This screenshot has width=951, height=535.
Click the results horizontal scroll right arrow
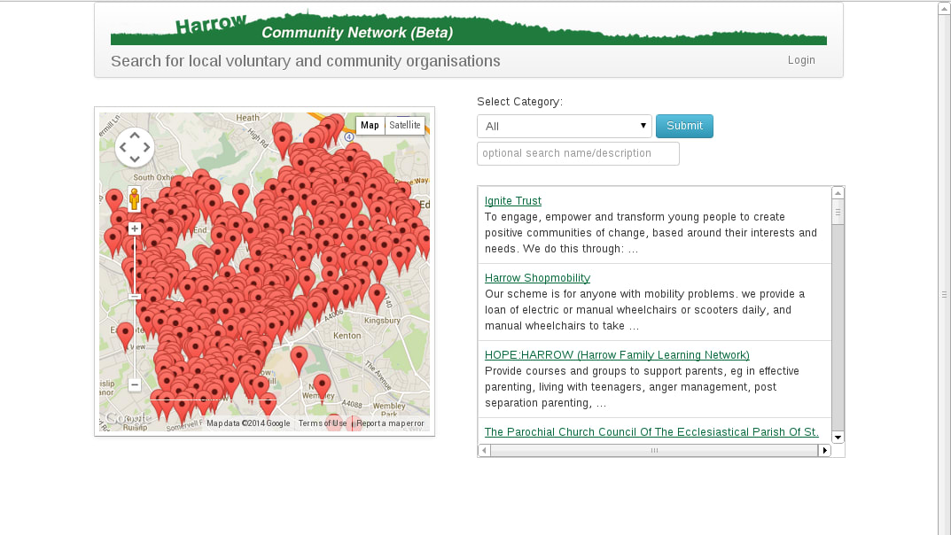click(x=824, y=450)
